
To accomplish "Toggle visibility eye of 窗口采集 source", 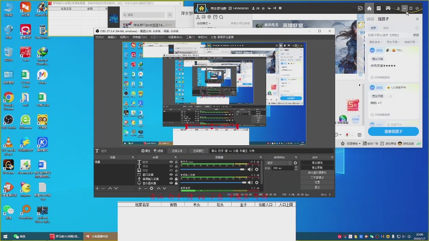I will click(171, 175).
